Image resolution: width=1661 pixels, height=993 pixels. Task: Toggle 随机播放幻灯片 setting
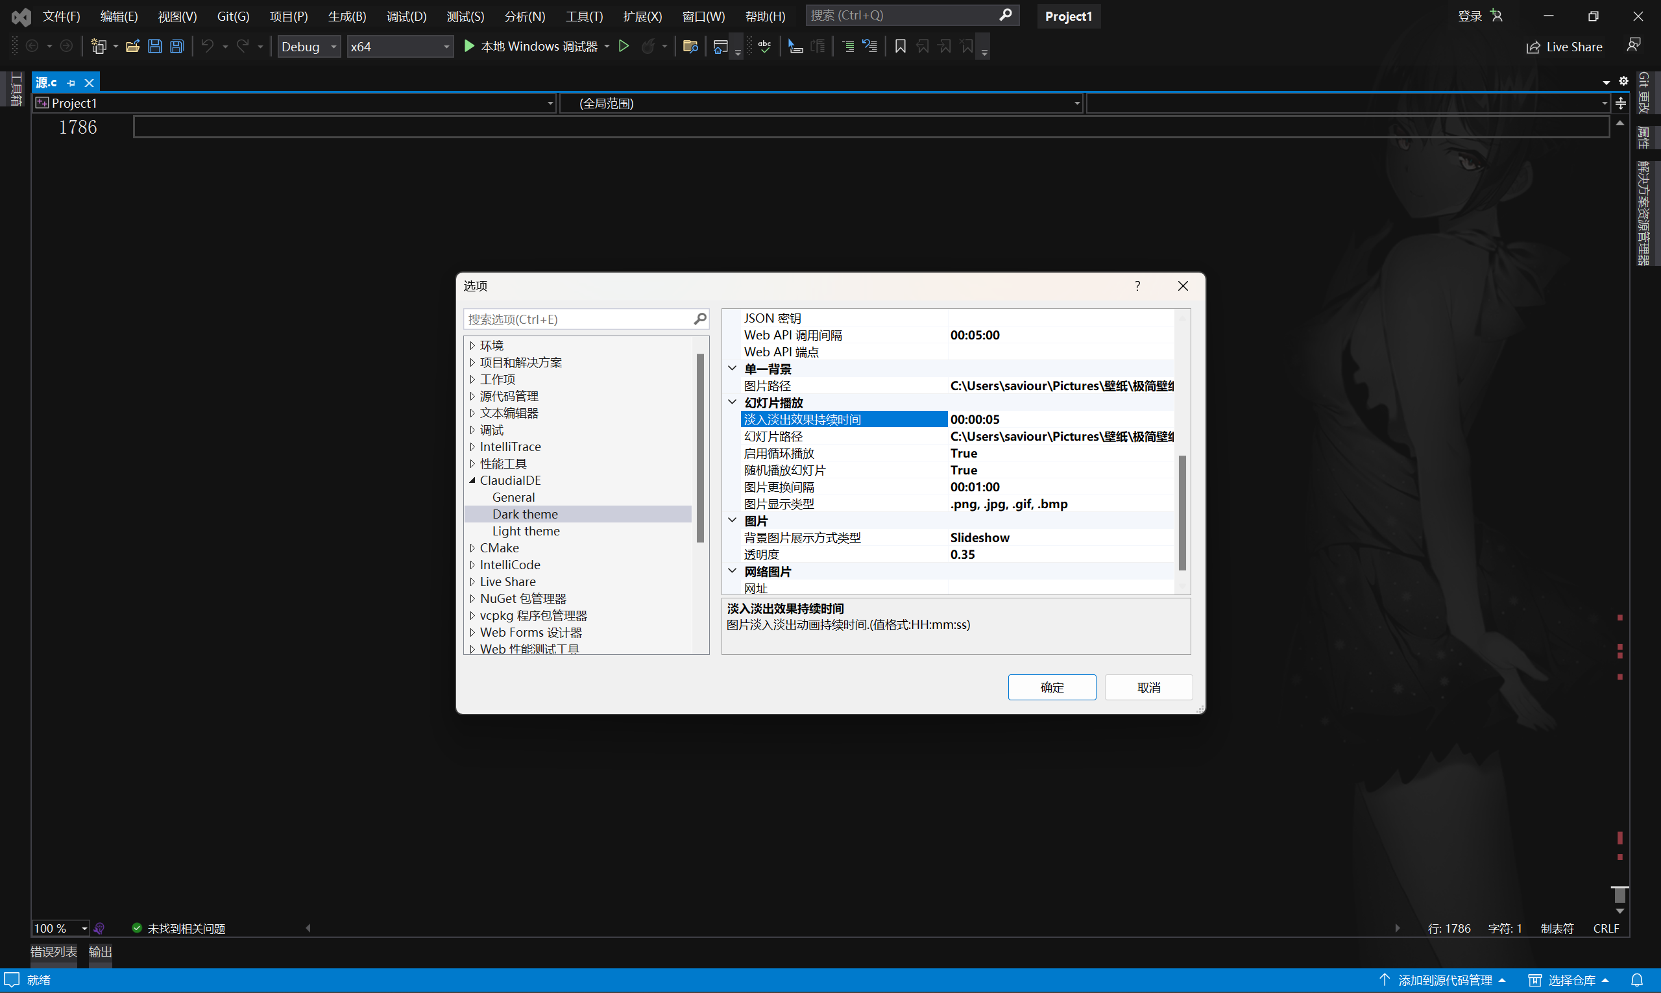pos(964,470)
